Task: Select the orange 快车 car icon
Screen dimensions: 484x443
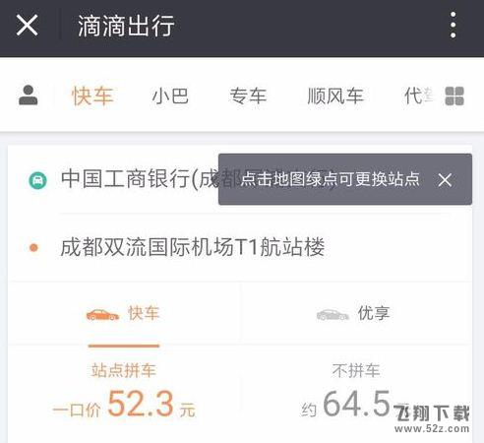Action: [x=102, y=315]
